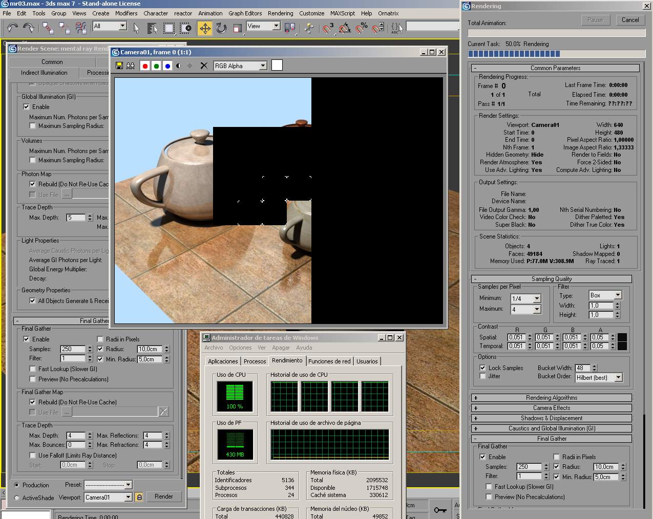
Task: Activate the Select and Rotate tool
Action: click(221, 28)
